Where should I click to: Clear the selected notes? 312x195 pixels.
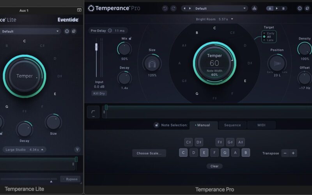pyautogui.click(x=214, y=166)
